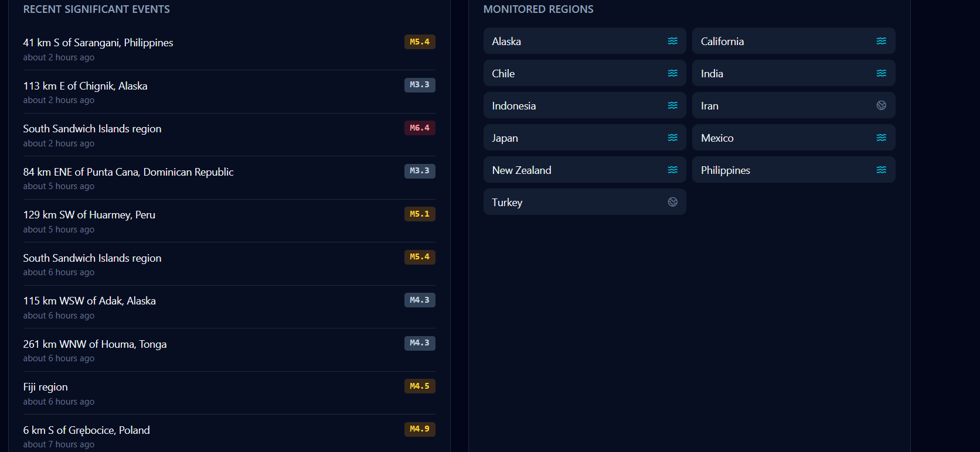Open the Sarangani, Philippines earthquake event
This screenshot has height=452, width=980.
229,49
